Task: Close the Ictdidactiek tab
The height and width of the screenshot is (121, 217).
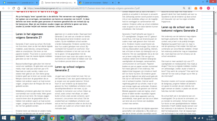Action: 37,3
